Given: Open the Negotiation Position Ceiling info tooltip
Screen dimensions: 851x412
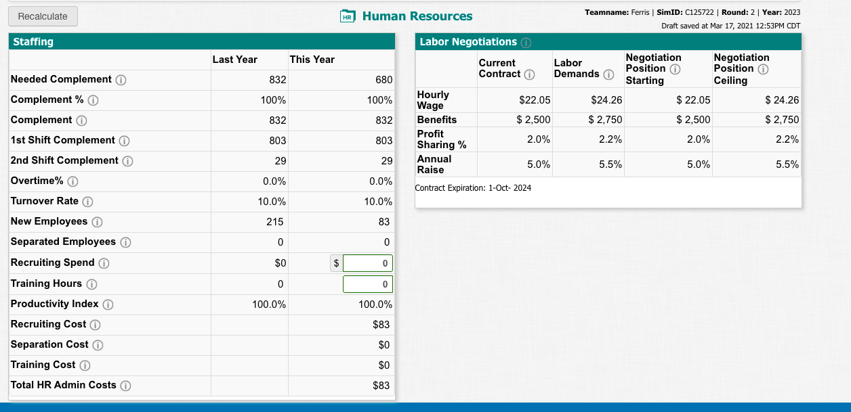Looking at the screenshot, I should point(763,69).
